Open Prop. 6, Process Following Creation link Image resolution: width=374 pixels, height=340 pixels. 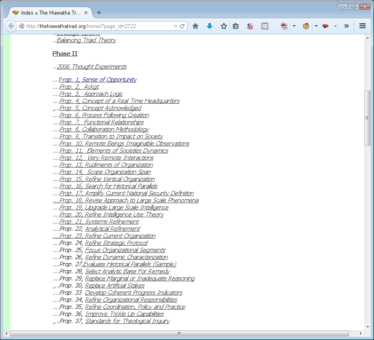point(104,115)
